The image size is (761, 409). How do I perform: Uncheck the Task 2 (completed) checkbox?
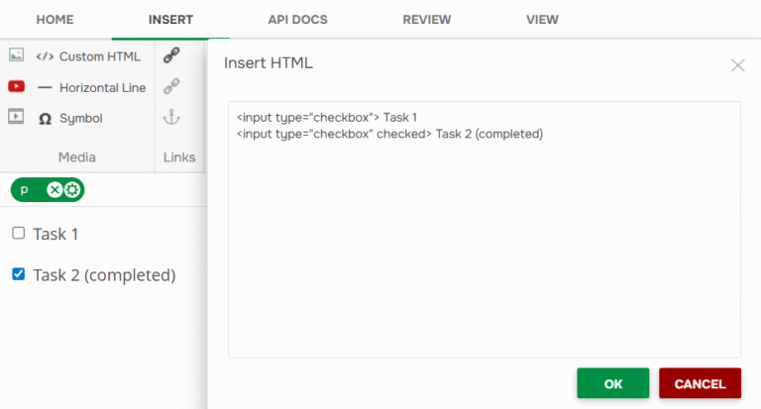[x=19, y=274]
